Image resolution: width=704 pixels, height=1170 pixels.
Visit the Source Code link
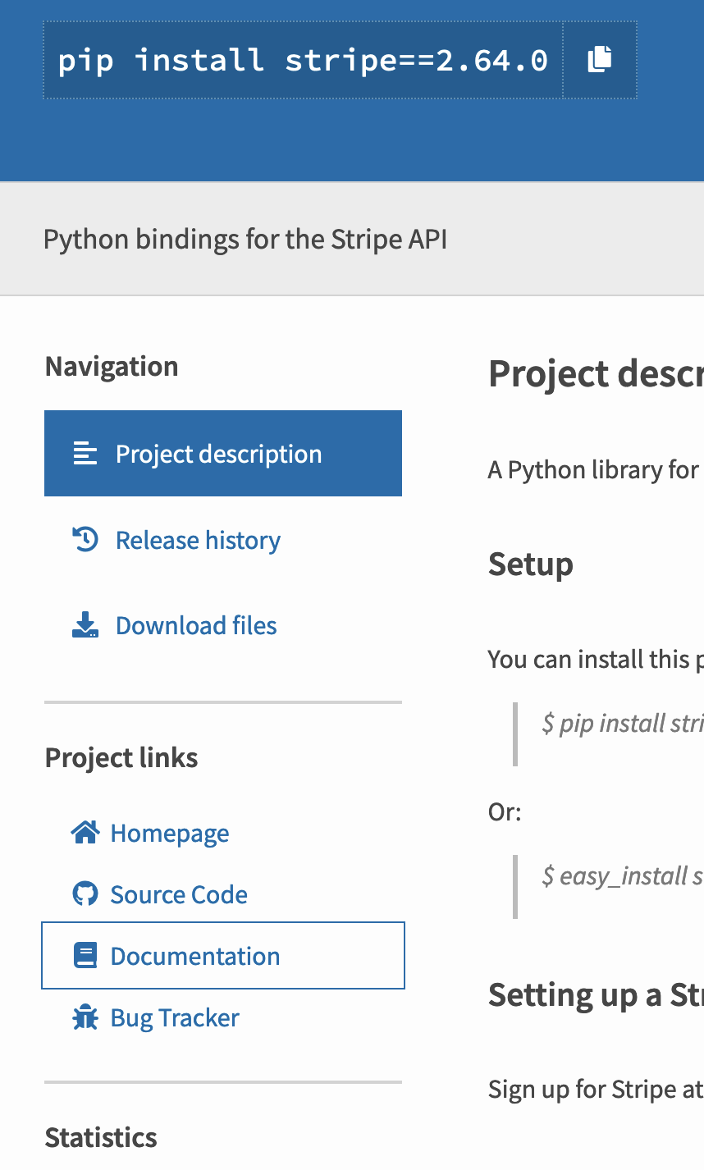pos(179,894)
